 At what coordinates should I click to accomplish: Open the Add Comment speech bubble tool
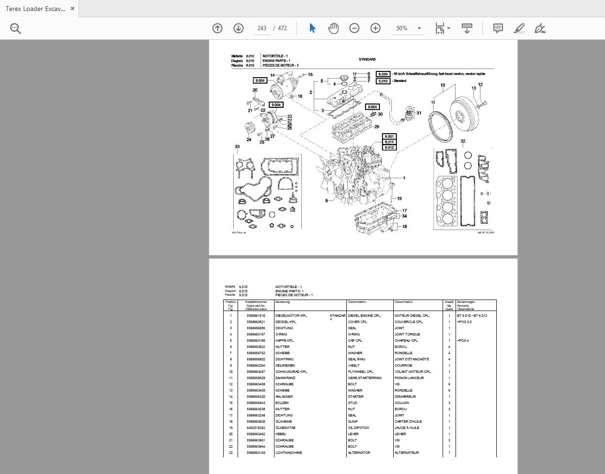point(497,28)
